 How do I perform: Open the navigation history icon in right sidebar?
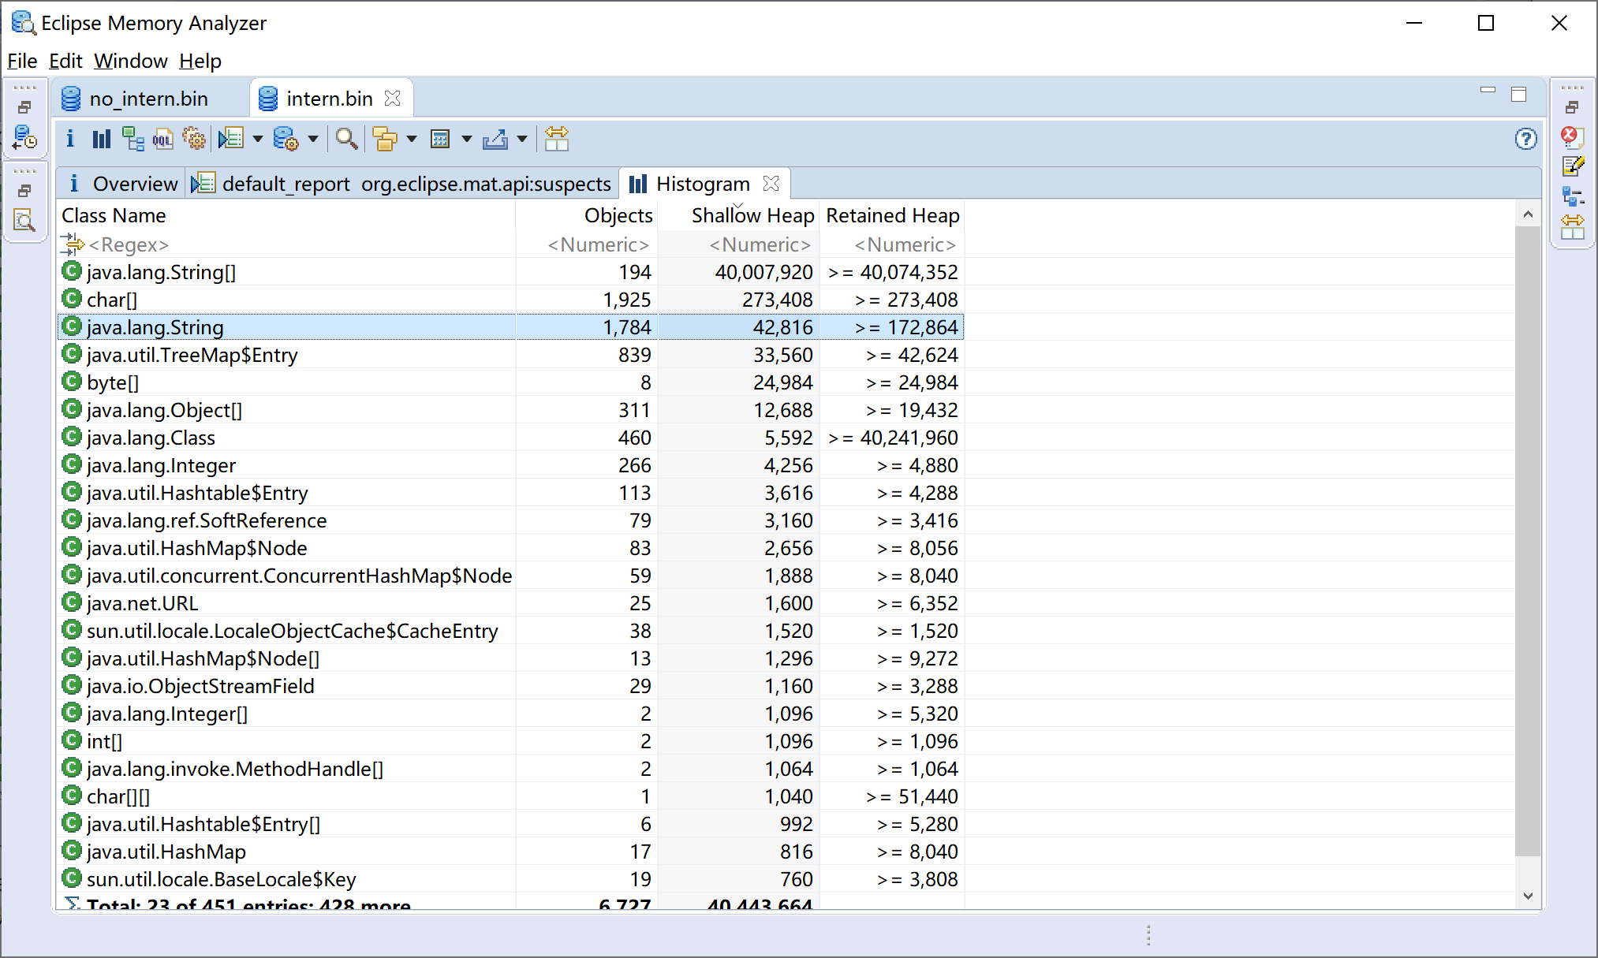coord(1573,196)
